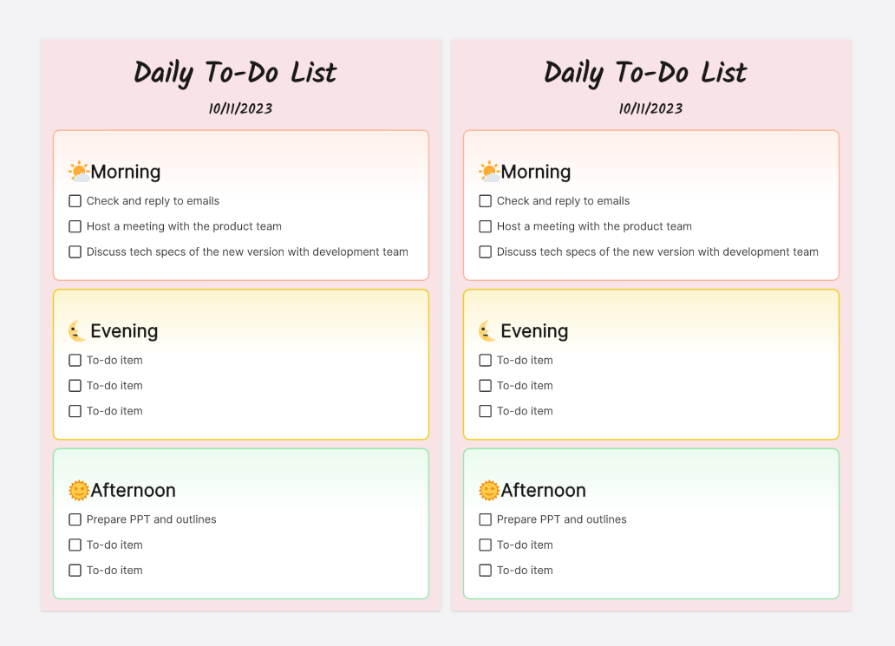Click the "Evening" heading text on right page
The height and width of the screenshot is (646, 895).
tap(534, 331)
